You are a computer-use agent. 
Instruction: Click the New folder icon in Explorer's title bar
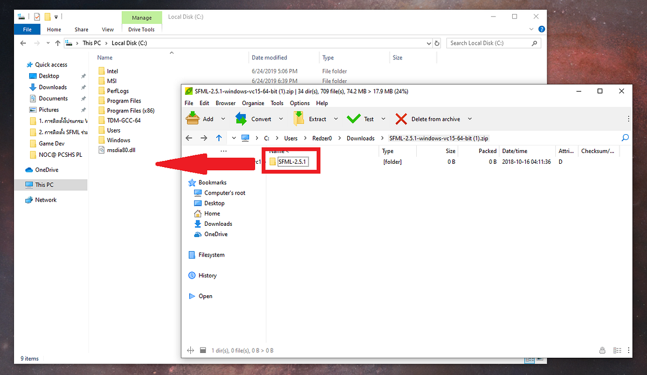point(47,17)
